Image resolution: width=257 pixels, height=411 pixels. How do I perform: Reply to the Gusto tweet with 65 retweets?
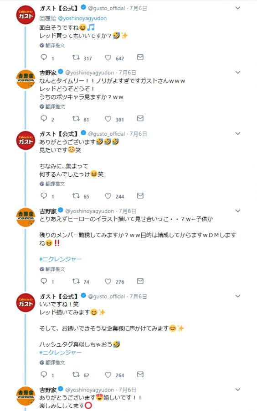click(x=44, y=196)
